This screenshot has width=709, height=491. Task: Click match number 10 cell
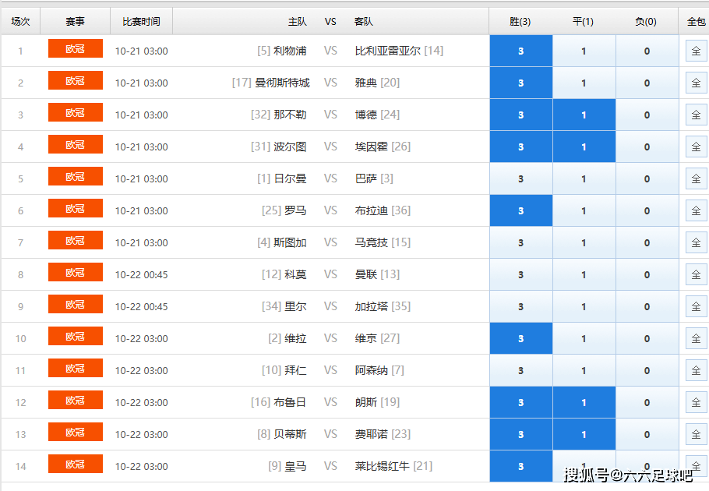[20, 339]
